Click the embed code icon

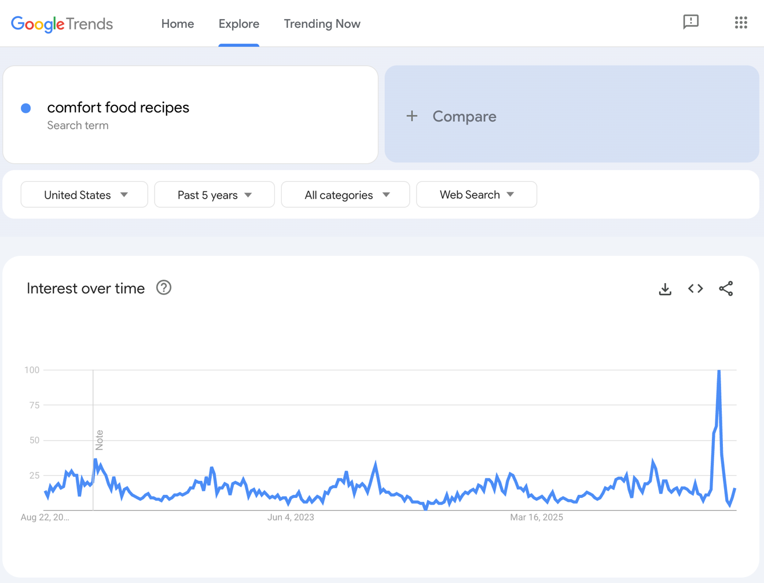point(696,288)
